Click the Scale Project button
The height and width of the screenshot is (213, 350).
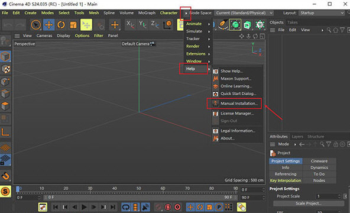pyautogui.click(x=309, y=204)
